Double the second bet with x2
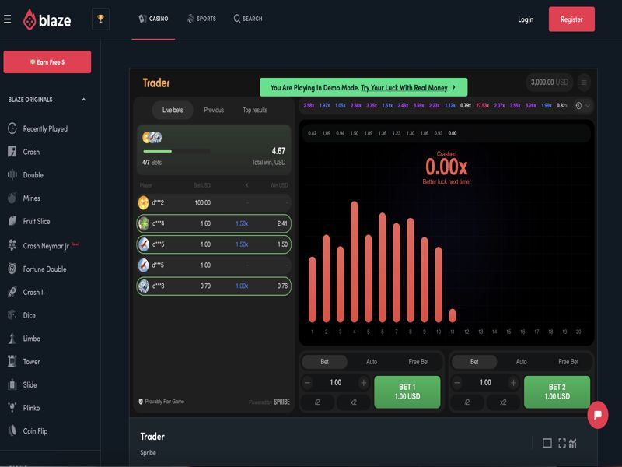This screenshot has height=467, width=622. [x=503, y=402]
